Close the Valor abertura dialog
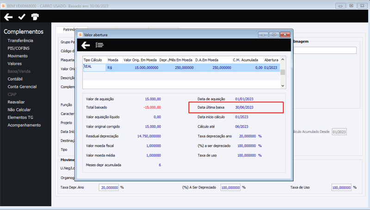370x210 pixels. (285, 35)
